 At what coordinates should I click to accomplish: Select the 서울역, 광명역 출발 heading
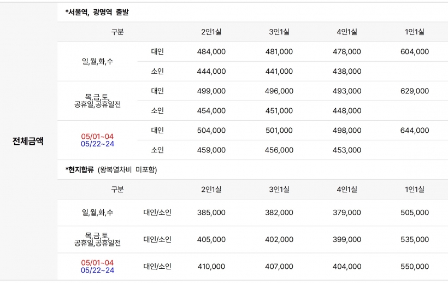pyautogui.click(x=97, y=12)
